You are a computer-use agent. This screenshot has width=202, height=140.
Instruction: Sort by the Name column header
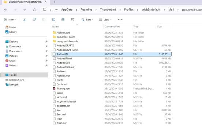(56, 27)
